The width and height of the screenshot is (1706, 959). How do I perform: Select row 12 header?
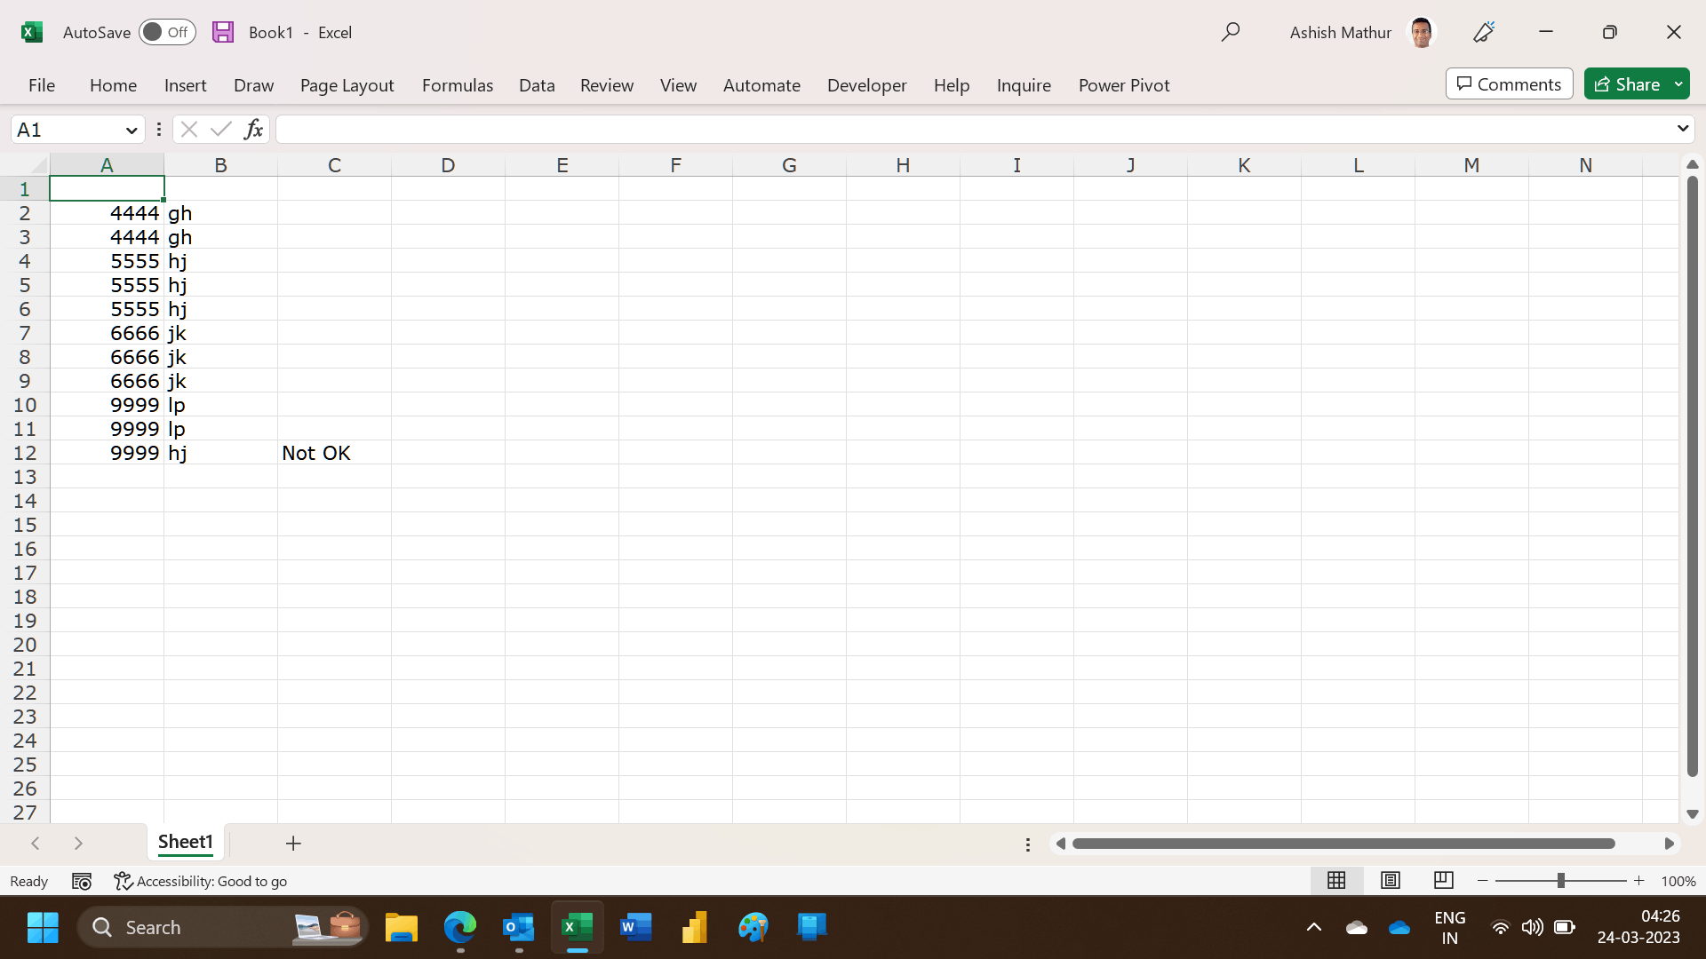(x=25, y=453)
